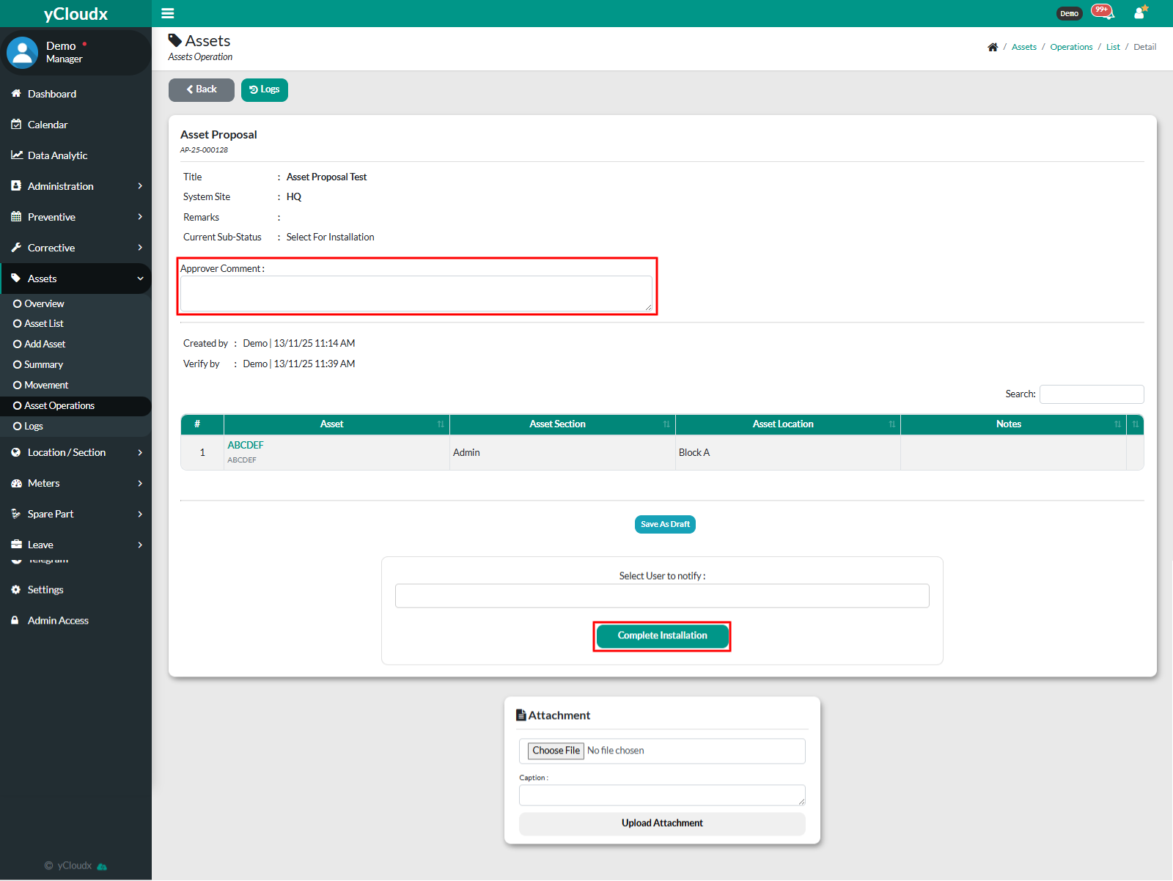Click the Assets tag icon in sidebar

tap(16, 278)
